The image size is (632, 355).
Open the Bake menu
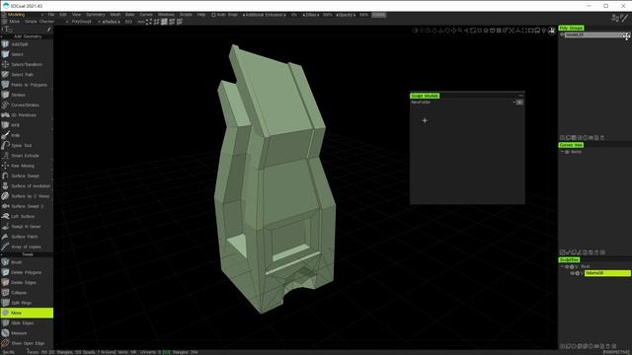tap(129, 15)
